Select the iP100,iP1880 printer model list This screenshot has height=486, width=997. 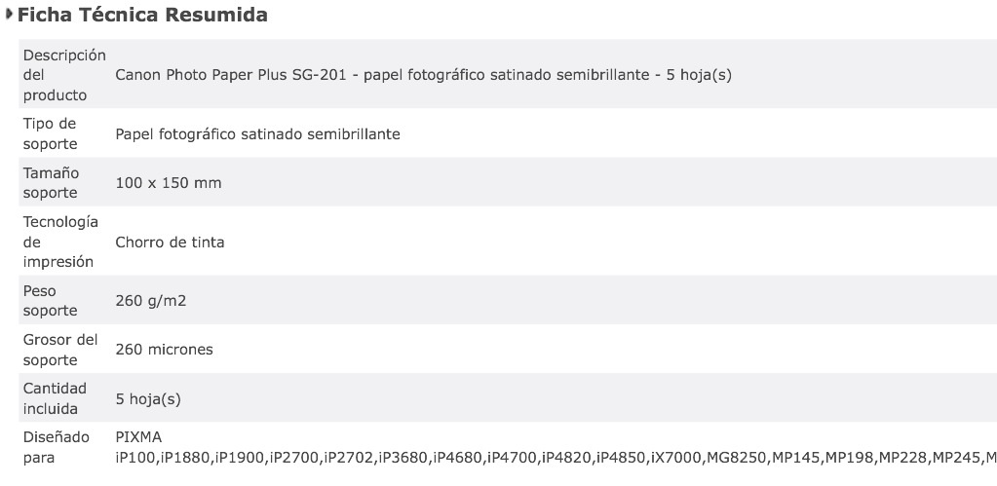tap(556, 458)
